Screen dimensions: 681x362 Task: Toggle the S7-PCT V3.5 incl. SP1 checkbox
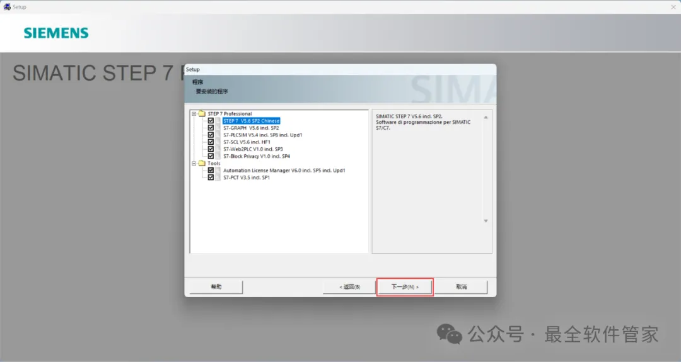point(211,178)
